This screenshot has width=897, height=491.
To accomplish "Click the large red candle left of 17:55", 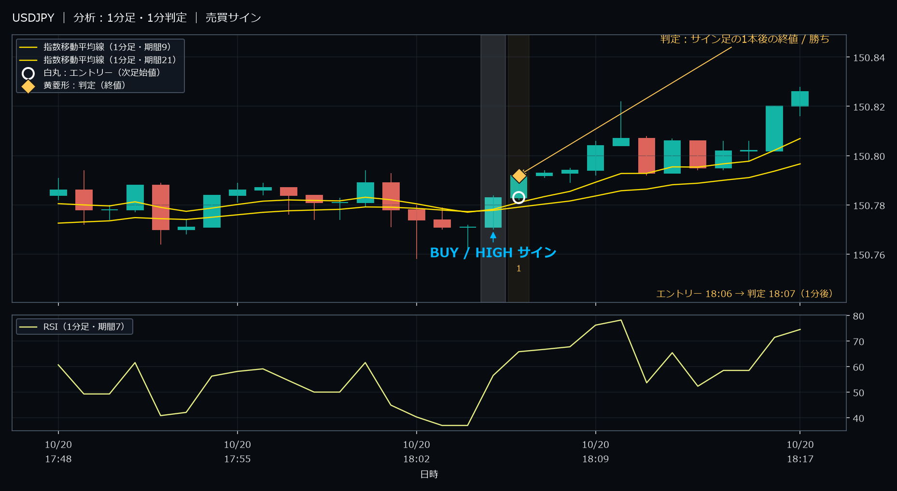I will (161, 207).
